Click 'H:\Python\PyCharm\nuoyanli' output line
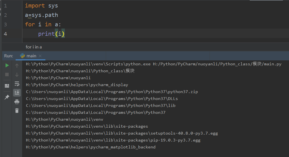 tap(58, 78)
